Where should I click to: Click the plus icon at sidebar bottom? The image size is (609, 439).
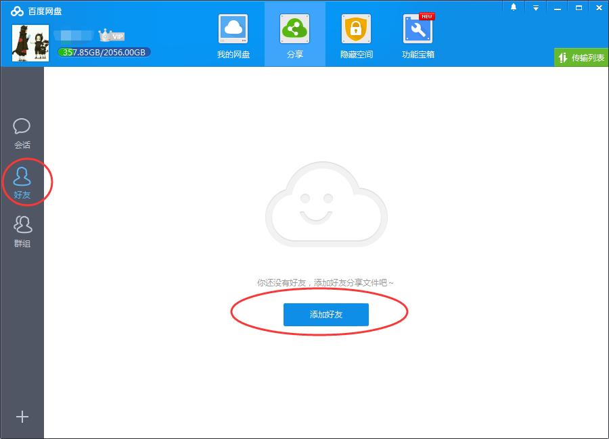22,417
